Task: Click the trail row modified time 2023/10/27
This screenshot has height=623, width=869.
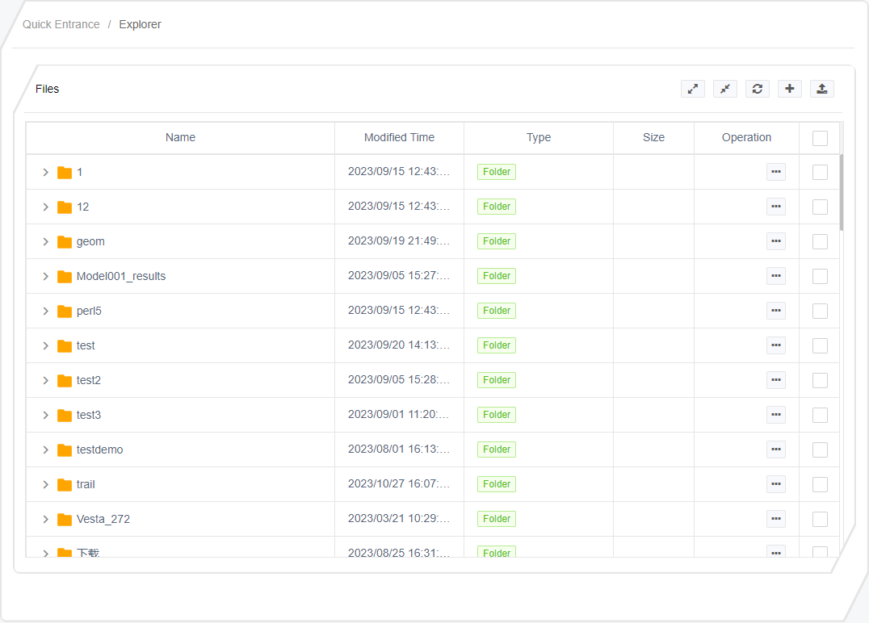Action: (x=398, y=484)
